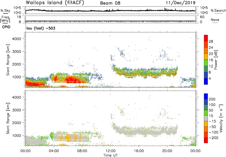Click the "-100" Velocity colorbar tick label
Viewport: 226px width, 157px height.
[214, 132]
